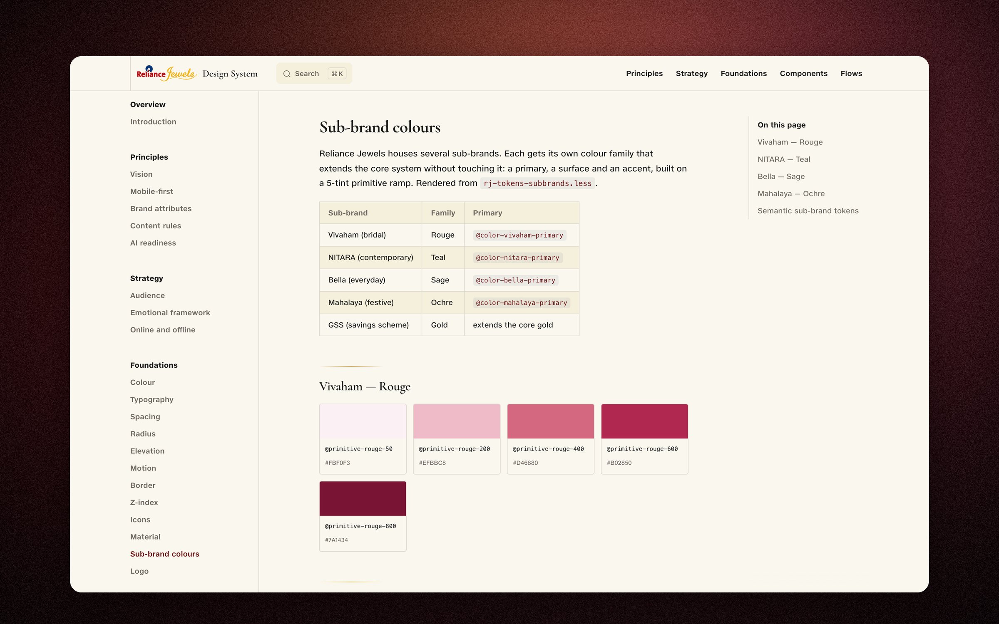Jump to NITARA — Teal section
The image size is (999, 624).
click(x=783, y=159)
